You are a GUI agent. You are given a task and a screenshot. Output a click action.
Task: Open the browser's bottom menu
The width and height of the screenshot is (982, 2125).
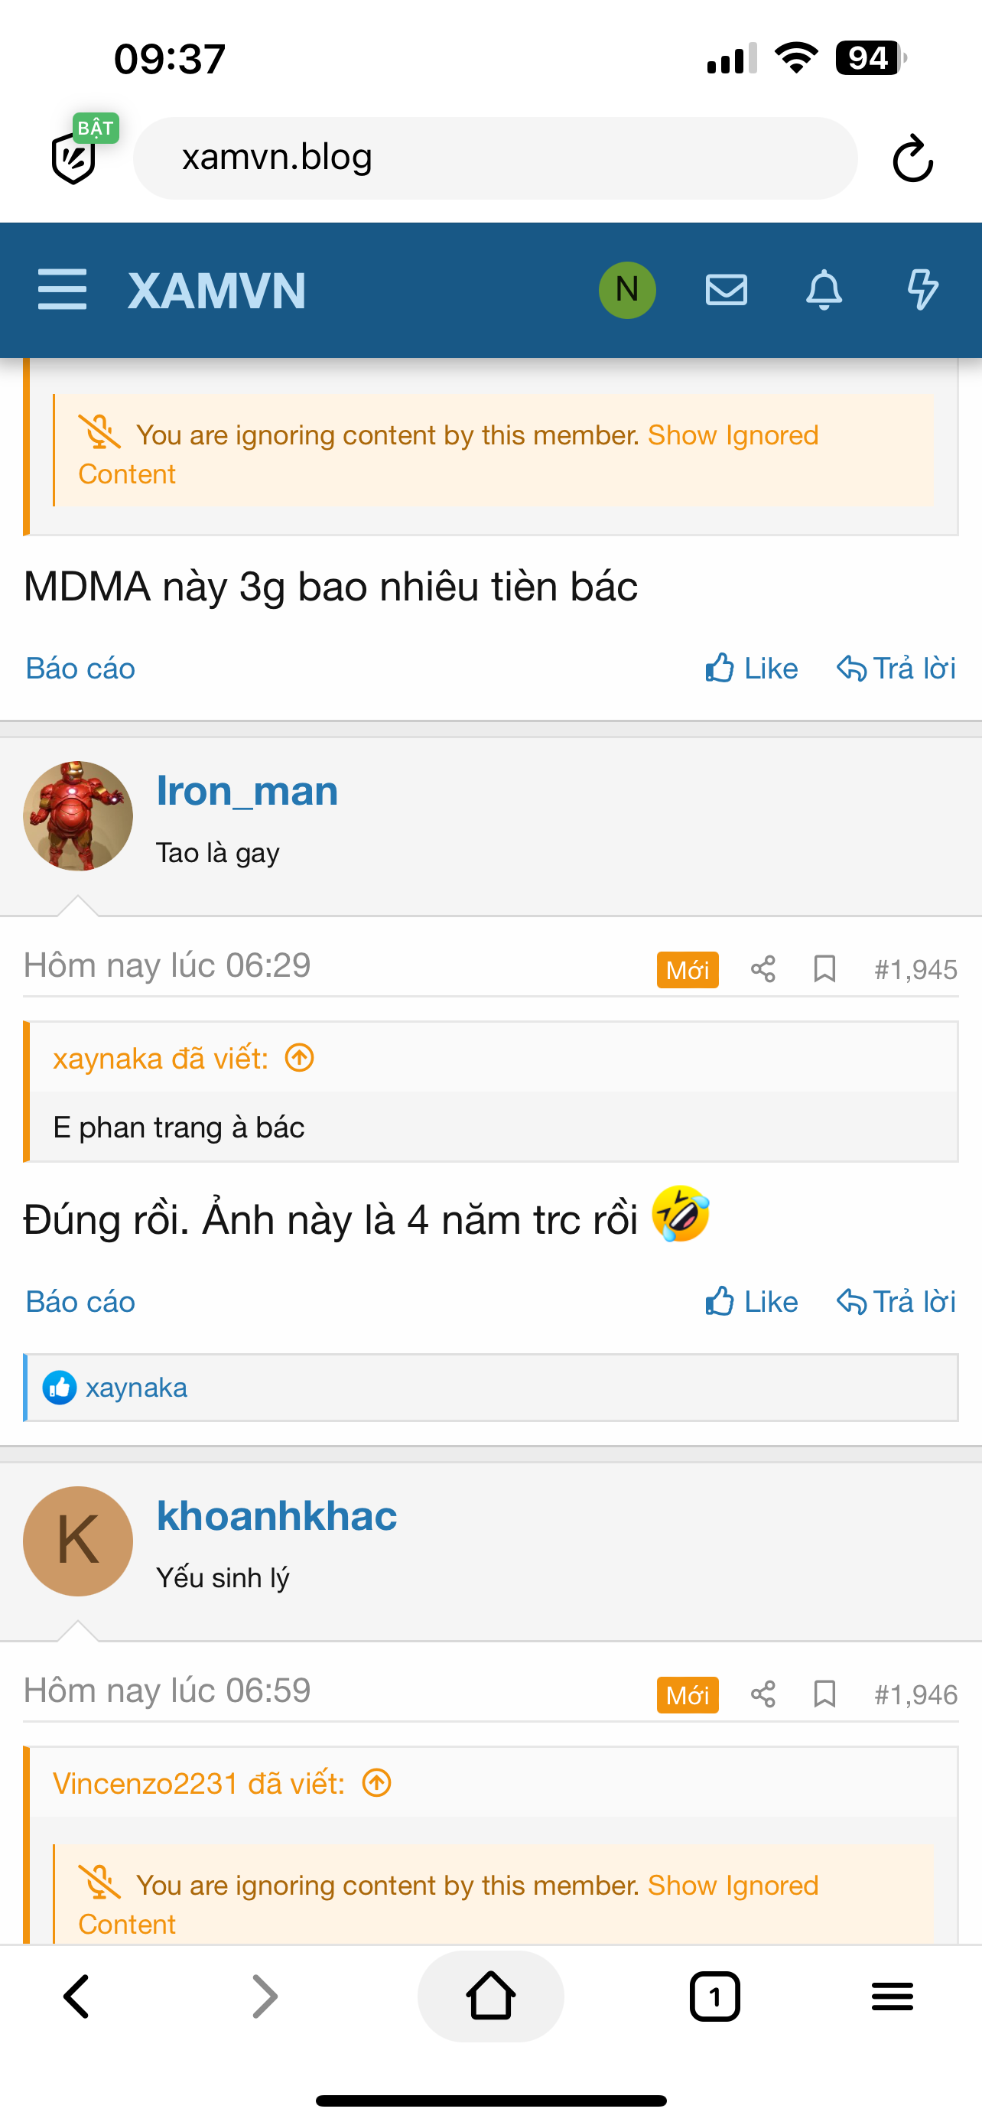point(892,1997)
